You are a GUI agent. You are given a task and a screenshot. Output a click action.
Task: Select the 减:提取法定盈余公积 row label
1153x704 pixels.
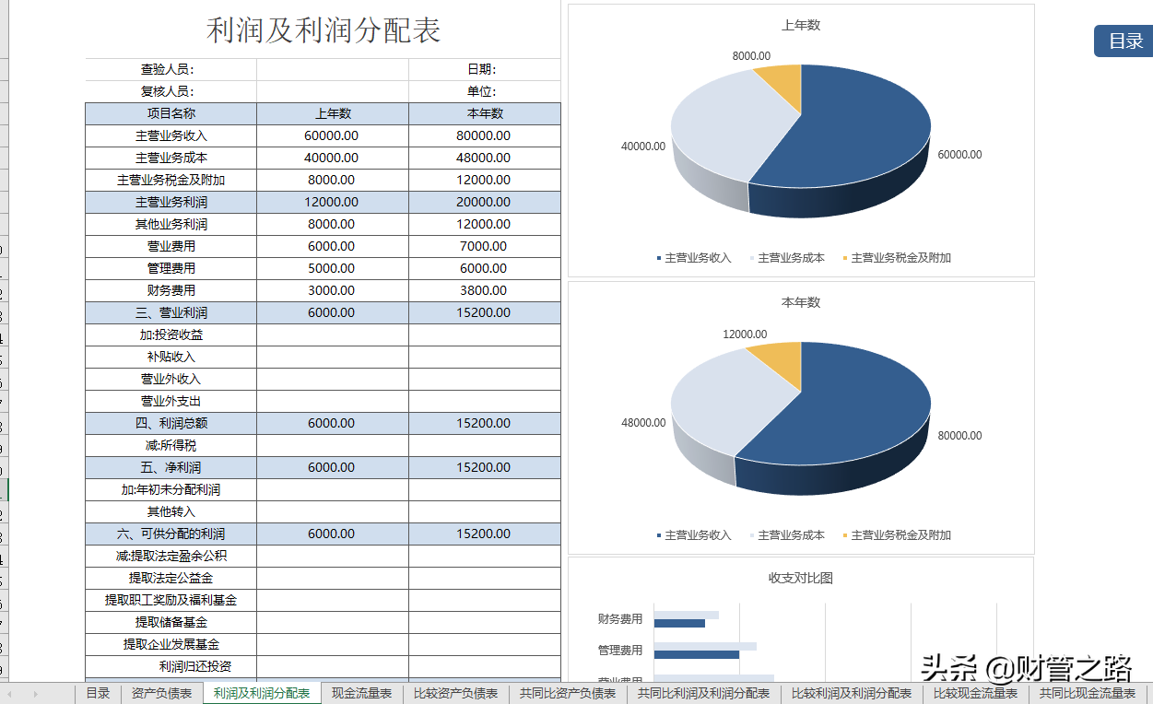[171, 556]
